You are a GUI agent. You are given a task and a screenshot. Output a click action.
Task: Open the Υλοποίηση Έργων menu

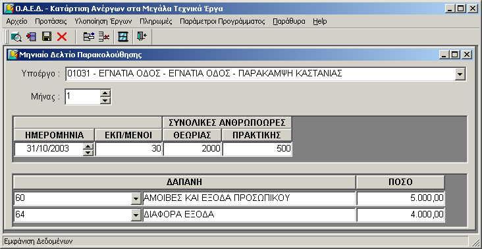click(x=103, y=22)
